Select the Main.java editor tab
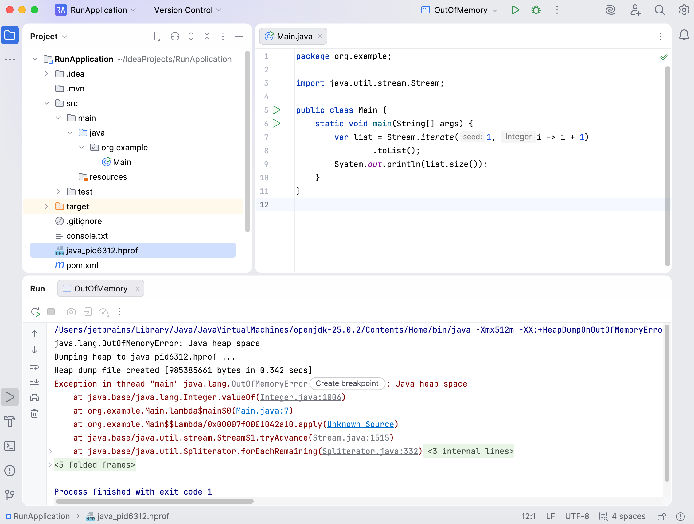 (x=294, y=36)
